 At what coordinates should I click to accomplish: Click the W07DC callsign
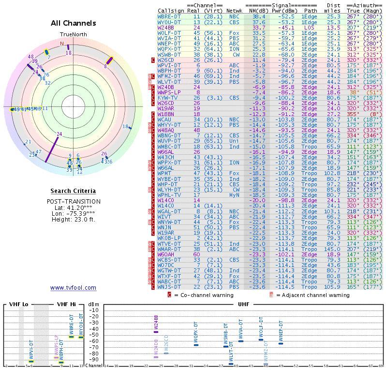click(x=166, y=266)
